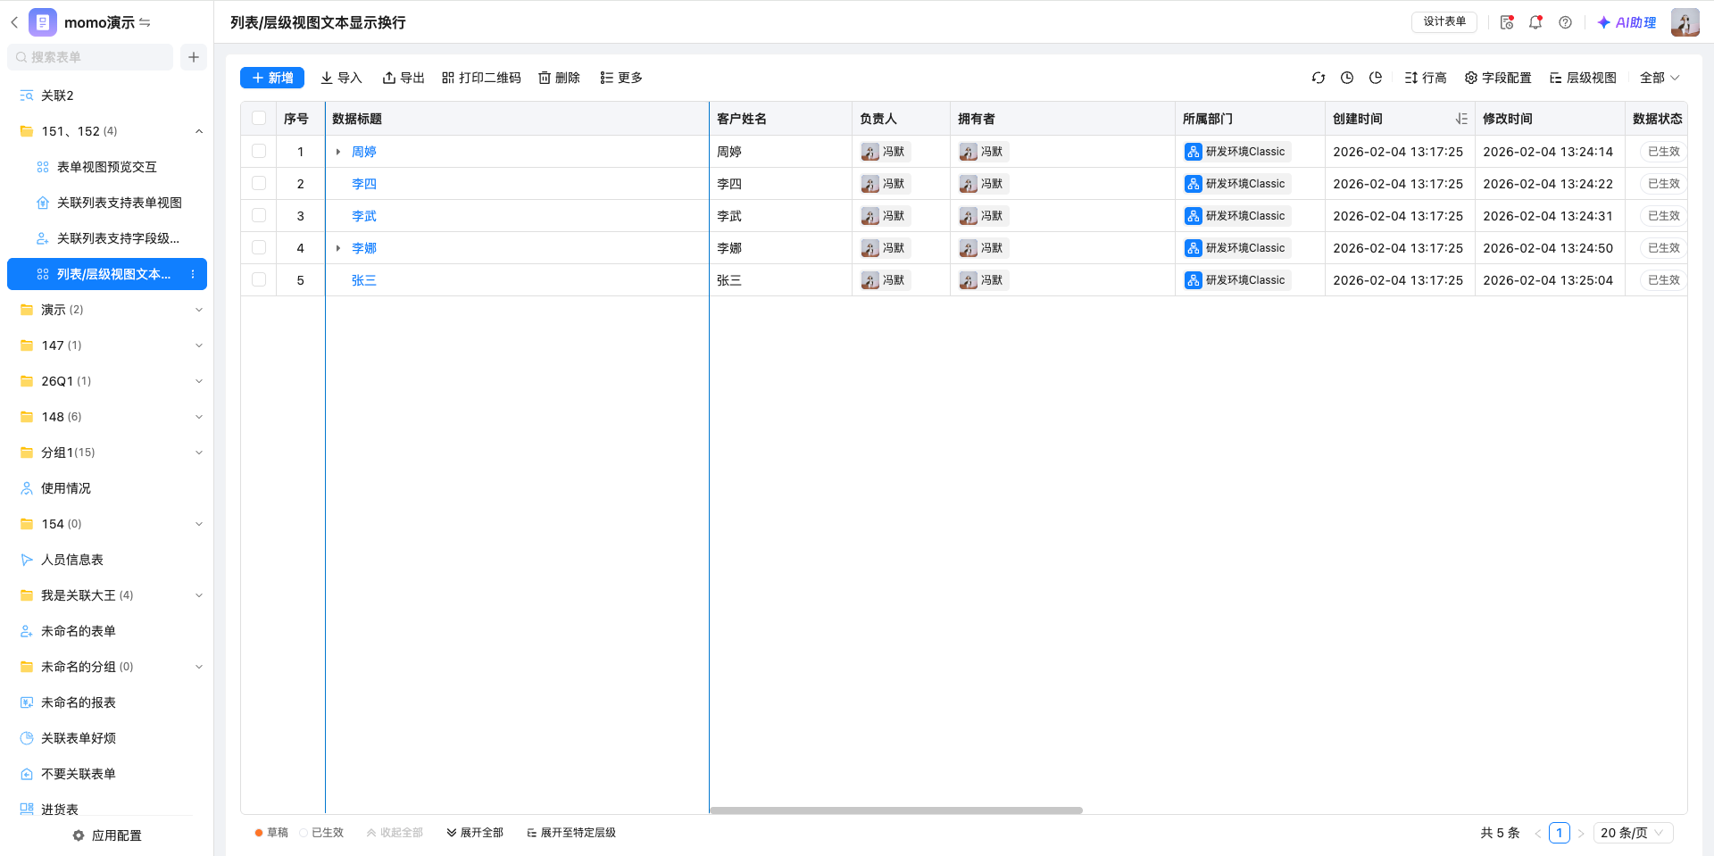This screenshot has width=1714, height=856.
Task: Click the three-dot menu on selected sidebar item
Action: [193, 274]
